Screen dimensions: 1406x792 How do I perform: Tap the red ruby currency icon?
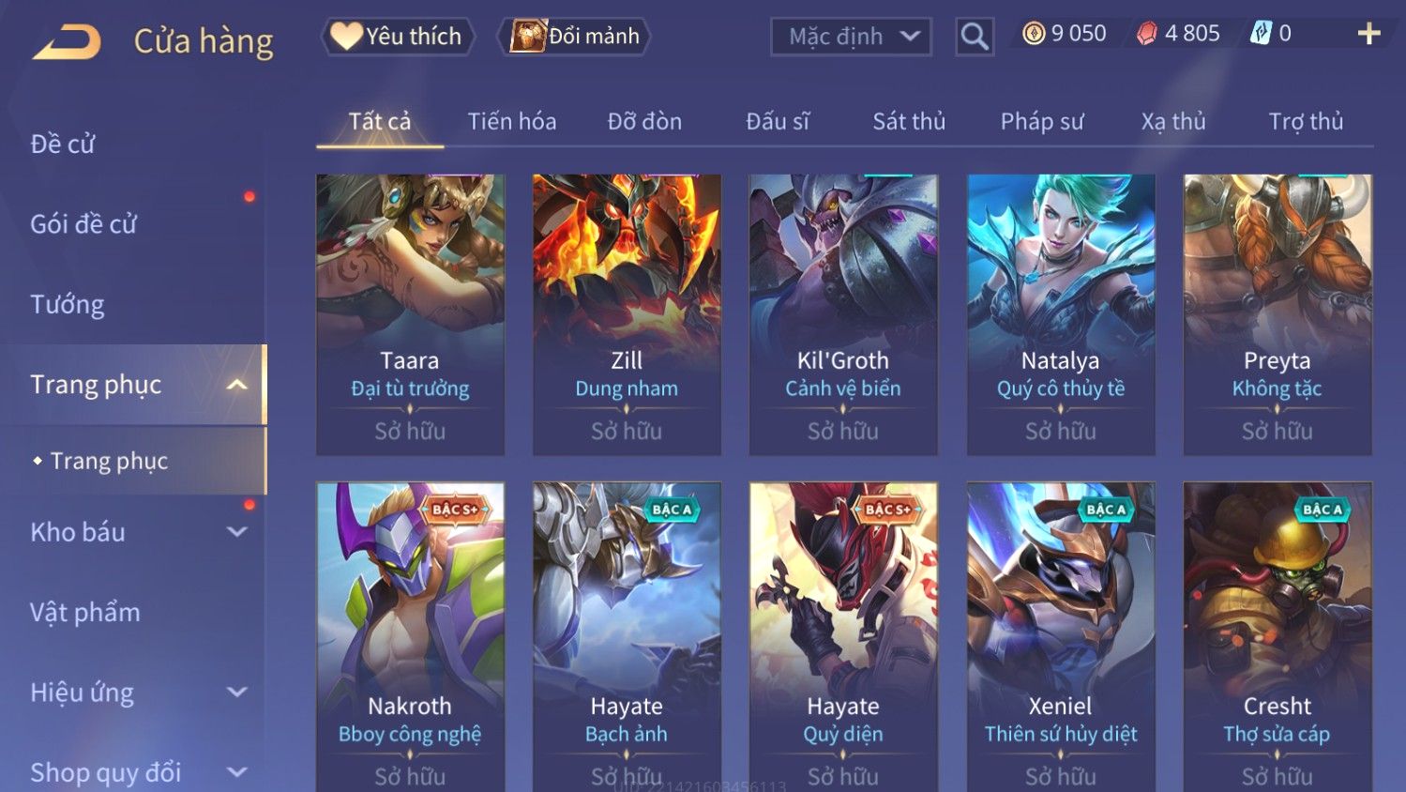coord(1147,34)
